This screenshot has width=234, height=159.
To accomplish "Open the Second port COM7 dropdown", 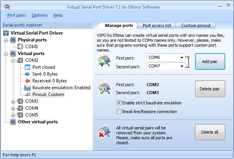I will coord(182,66).
